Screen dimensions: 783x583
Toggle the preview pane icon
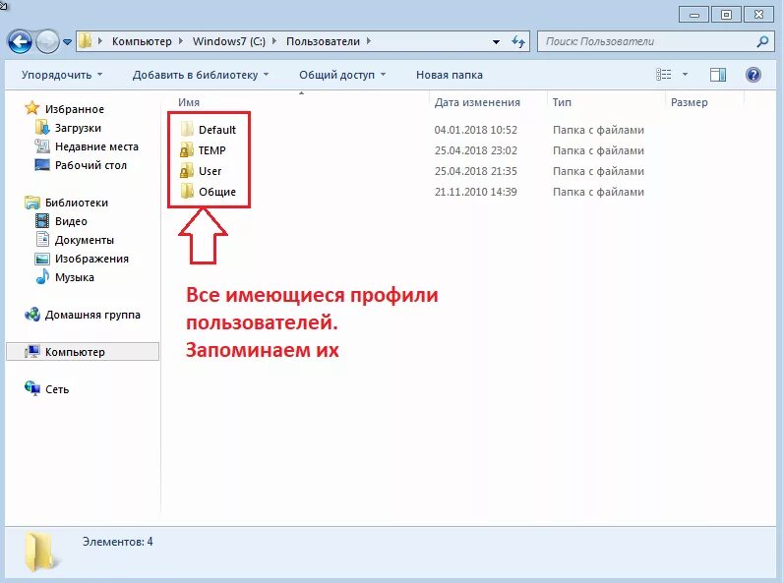[x=717, y=75]
